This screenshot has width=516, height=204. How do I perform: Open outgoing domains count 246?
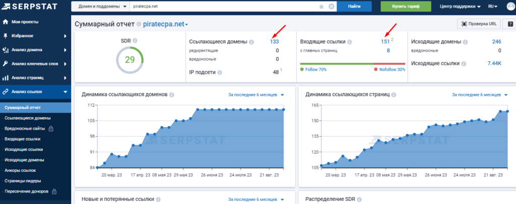pos(496,42)
